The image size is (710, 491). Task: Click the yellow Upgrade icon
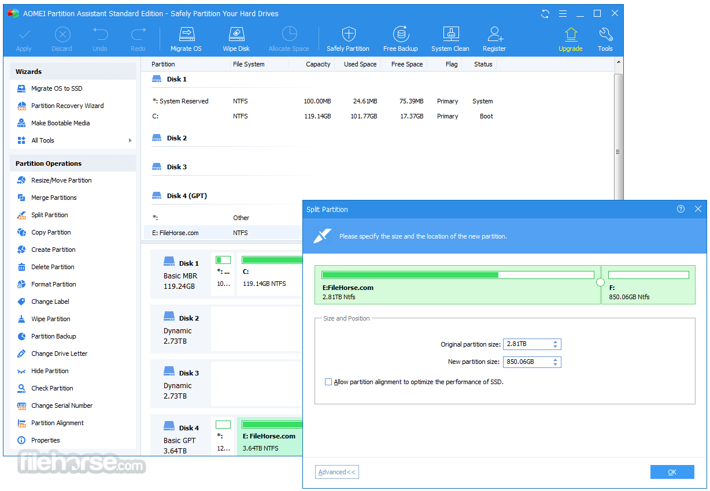[570, 39]
